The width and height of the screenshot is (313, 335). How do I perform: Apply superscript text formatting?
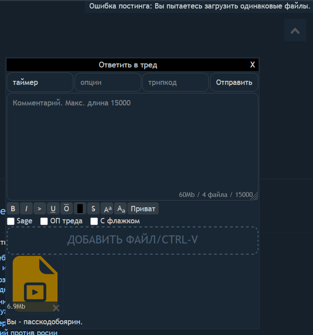pyautogui.click(x=107, y=209)
